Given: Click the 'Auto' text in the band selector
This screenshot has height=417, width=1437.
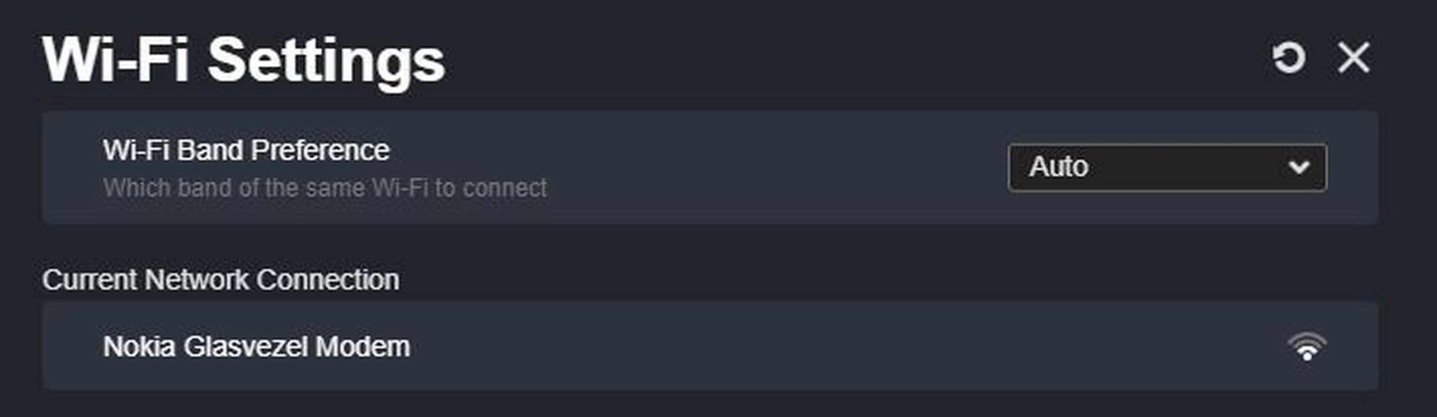Looking at the screenshot, I should pos(1058,167).
